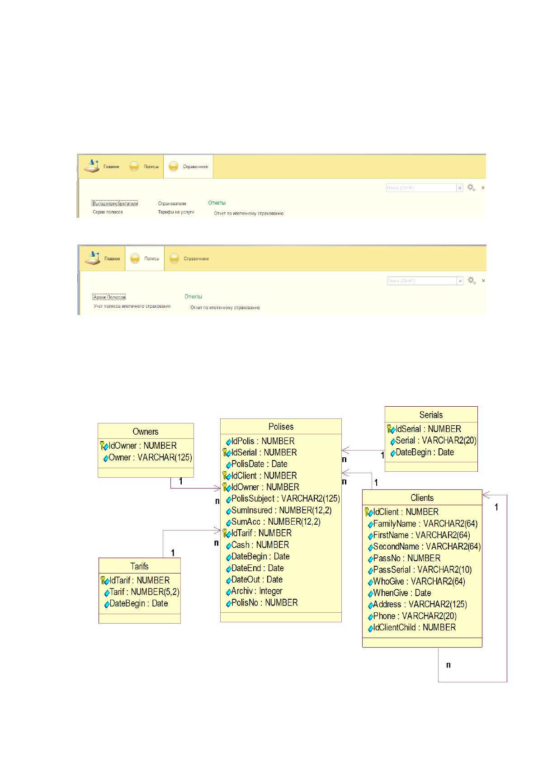Open the Выгодоприобретатели link
Screen dimensions: 538x761
(115, 204)
